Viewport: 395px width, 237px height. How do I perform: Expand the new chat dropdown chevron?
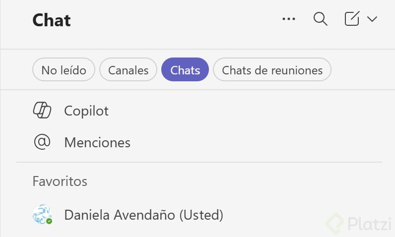(372, 19)
